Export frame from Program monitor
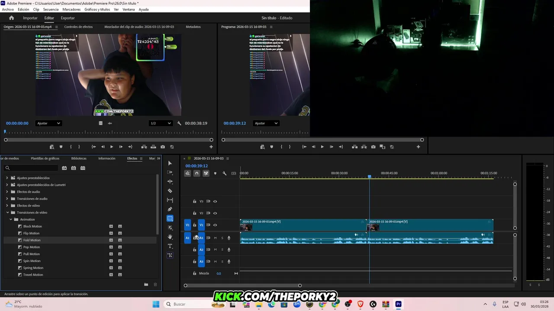The height and width of the screenshot is (311, 554). 373,147
